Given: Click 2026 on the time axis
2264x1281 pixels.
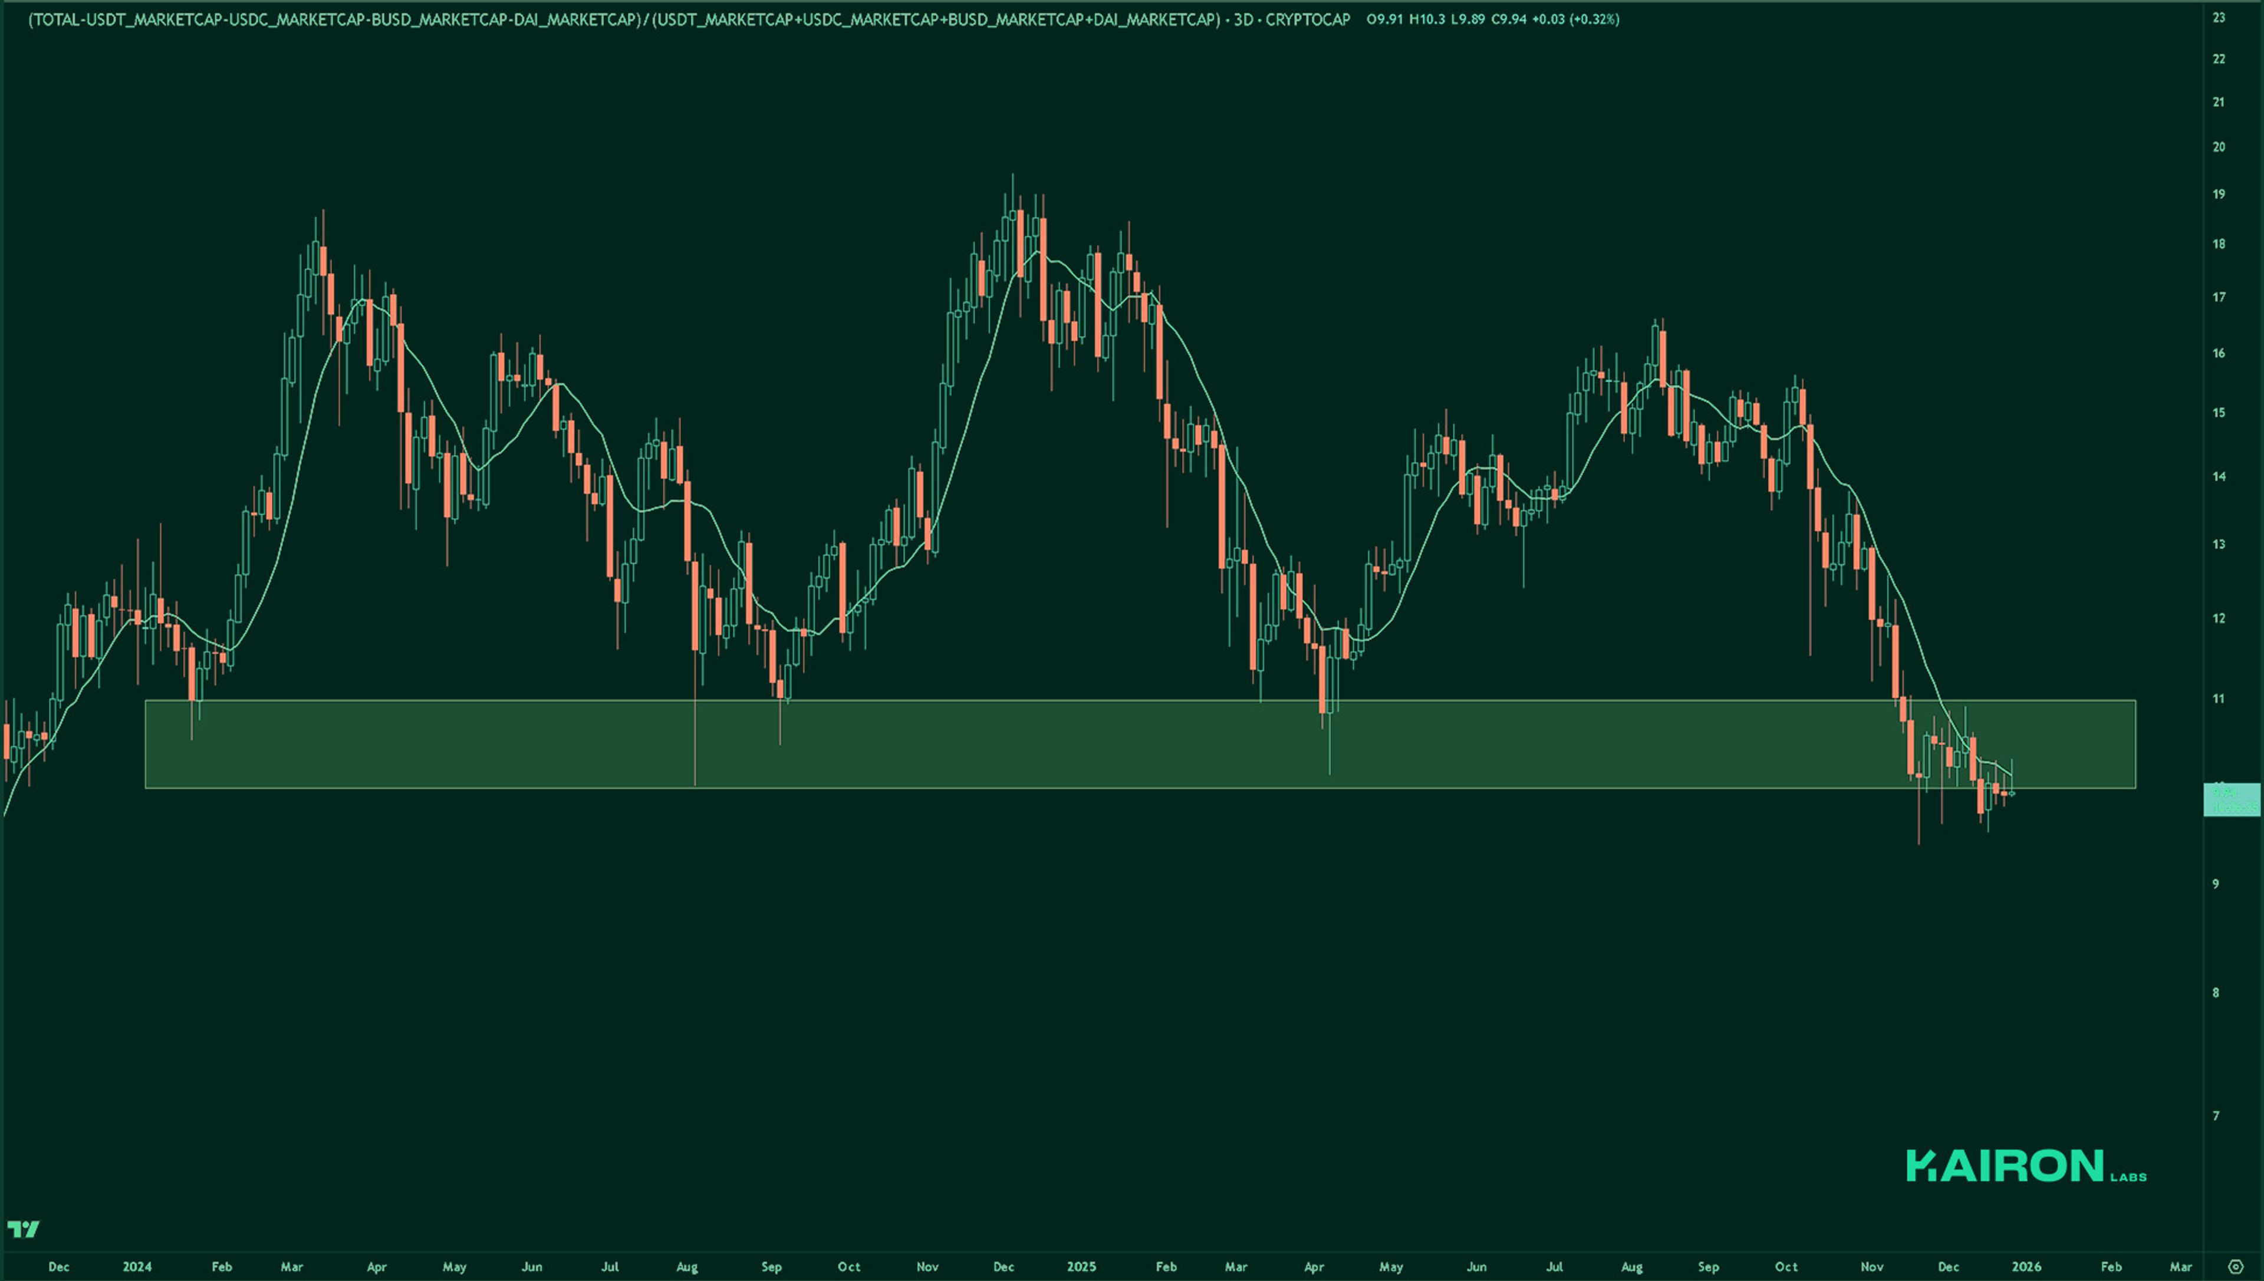Looking at the screenshot, I should click(2026, 1267).
